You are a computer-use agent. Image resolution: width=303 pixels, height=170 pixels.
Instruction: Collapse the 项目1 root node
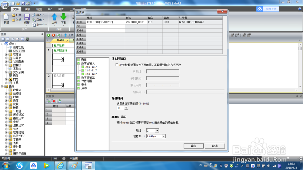click(2, 44)
